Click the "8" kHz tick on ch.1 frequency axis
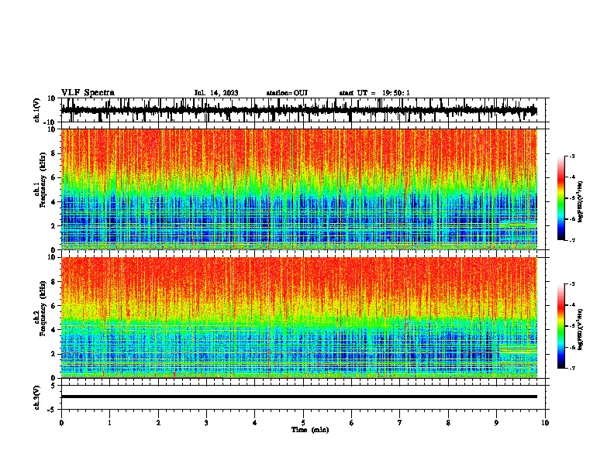Screen dimensions: 614x474 click(x=54, y=153)
